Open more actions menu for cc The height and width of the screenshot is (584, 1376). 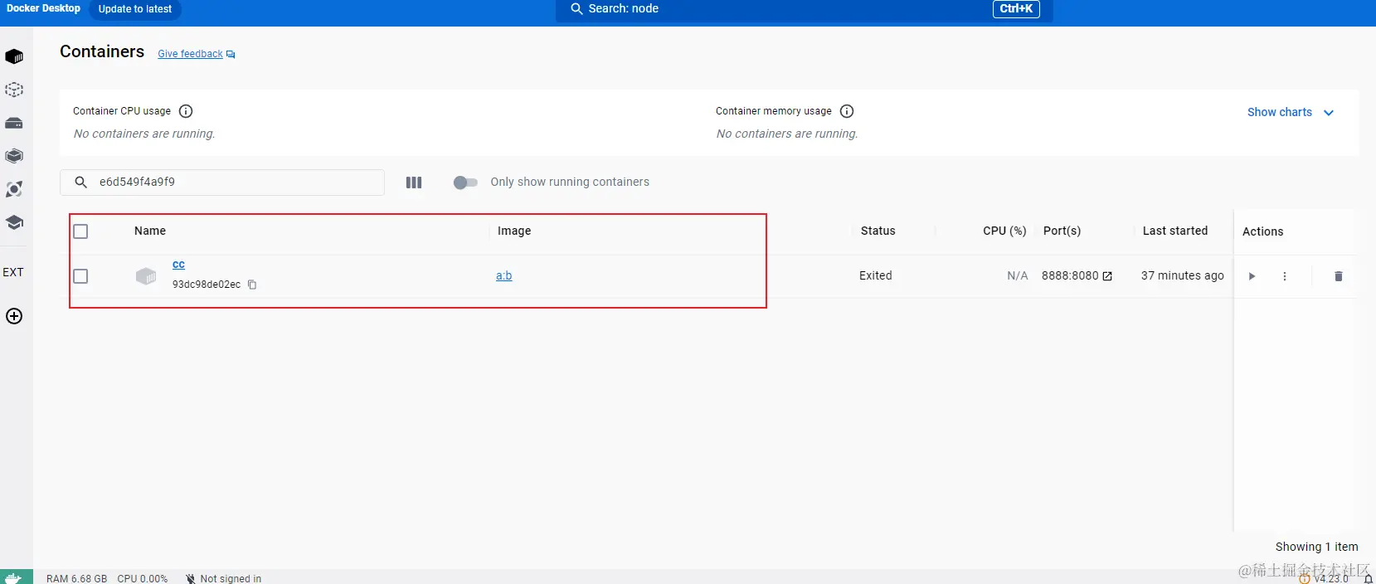pyautogui.click(x=1285, y=276)
